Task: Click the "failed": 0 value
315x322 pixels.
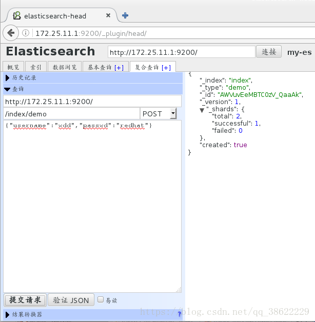Action: (x=241, y=131)
